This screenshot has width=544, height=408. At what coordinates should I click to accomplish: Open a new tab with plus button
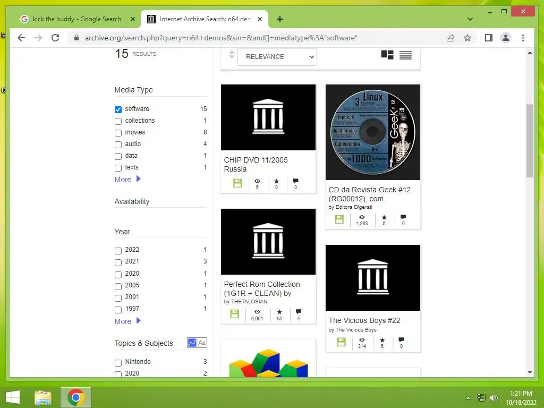279,19
